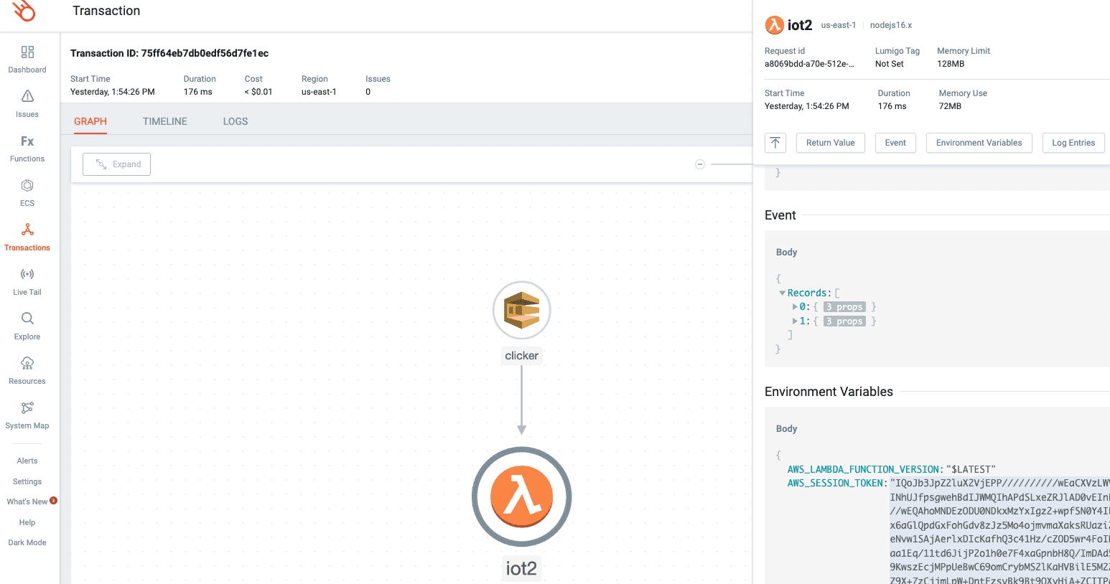The image size is (1110, 584).
Task: Jump to Return Value section
Action: click(x=831, y=143)
